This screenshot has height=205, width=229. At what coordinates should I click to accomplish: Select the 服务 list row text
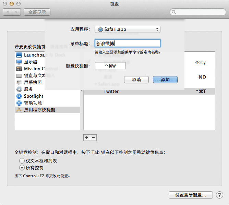28,89
